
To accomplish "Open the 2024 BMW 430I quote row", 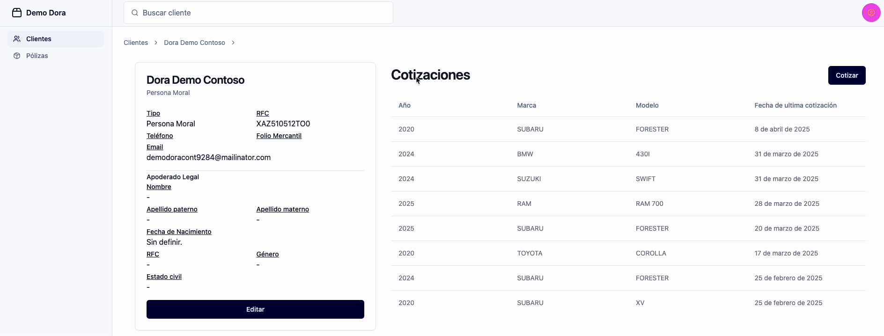I will click(x=628, y=154).
